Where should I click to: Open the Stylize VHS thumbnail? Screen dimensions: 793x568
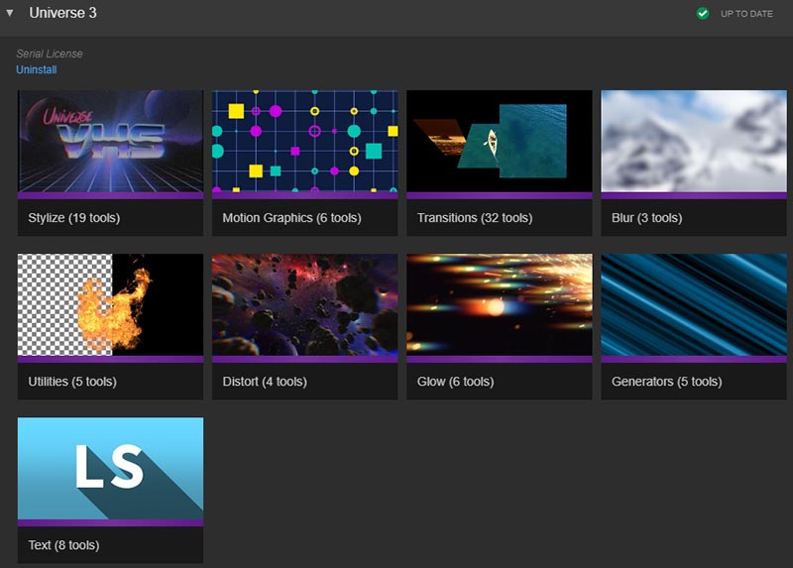[x=110, y=141]
